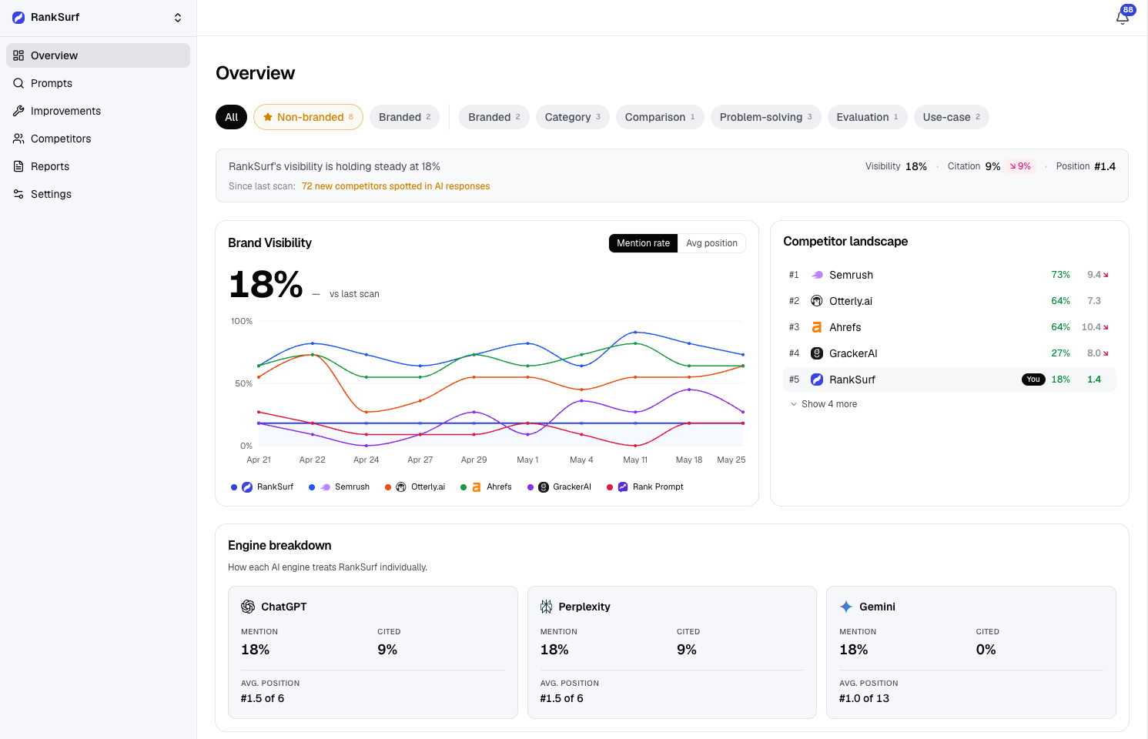
Task: Open the Settings page
Action: (x=98, y=194)
